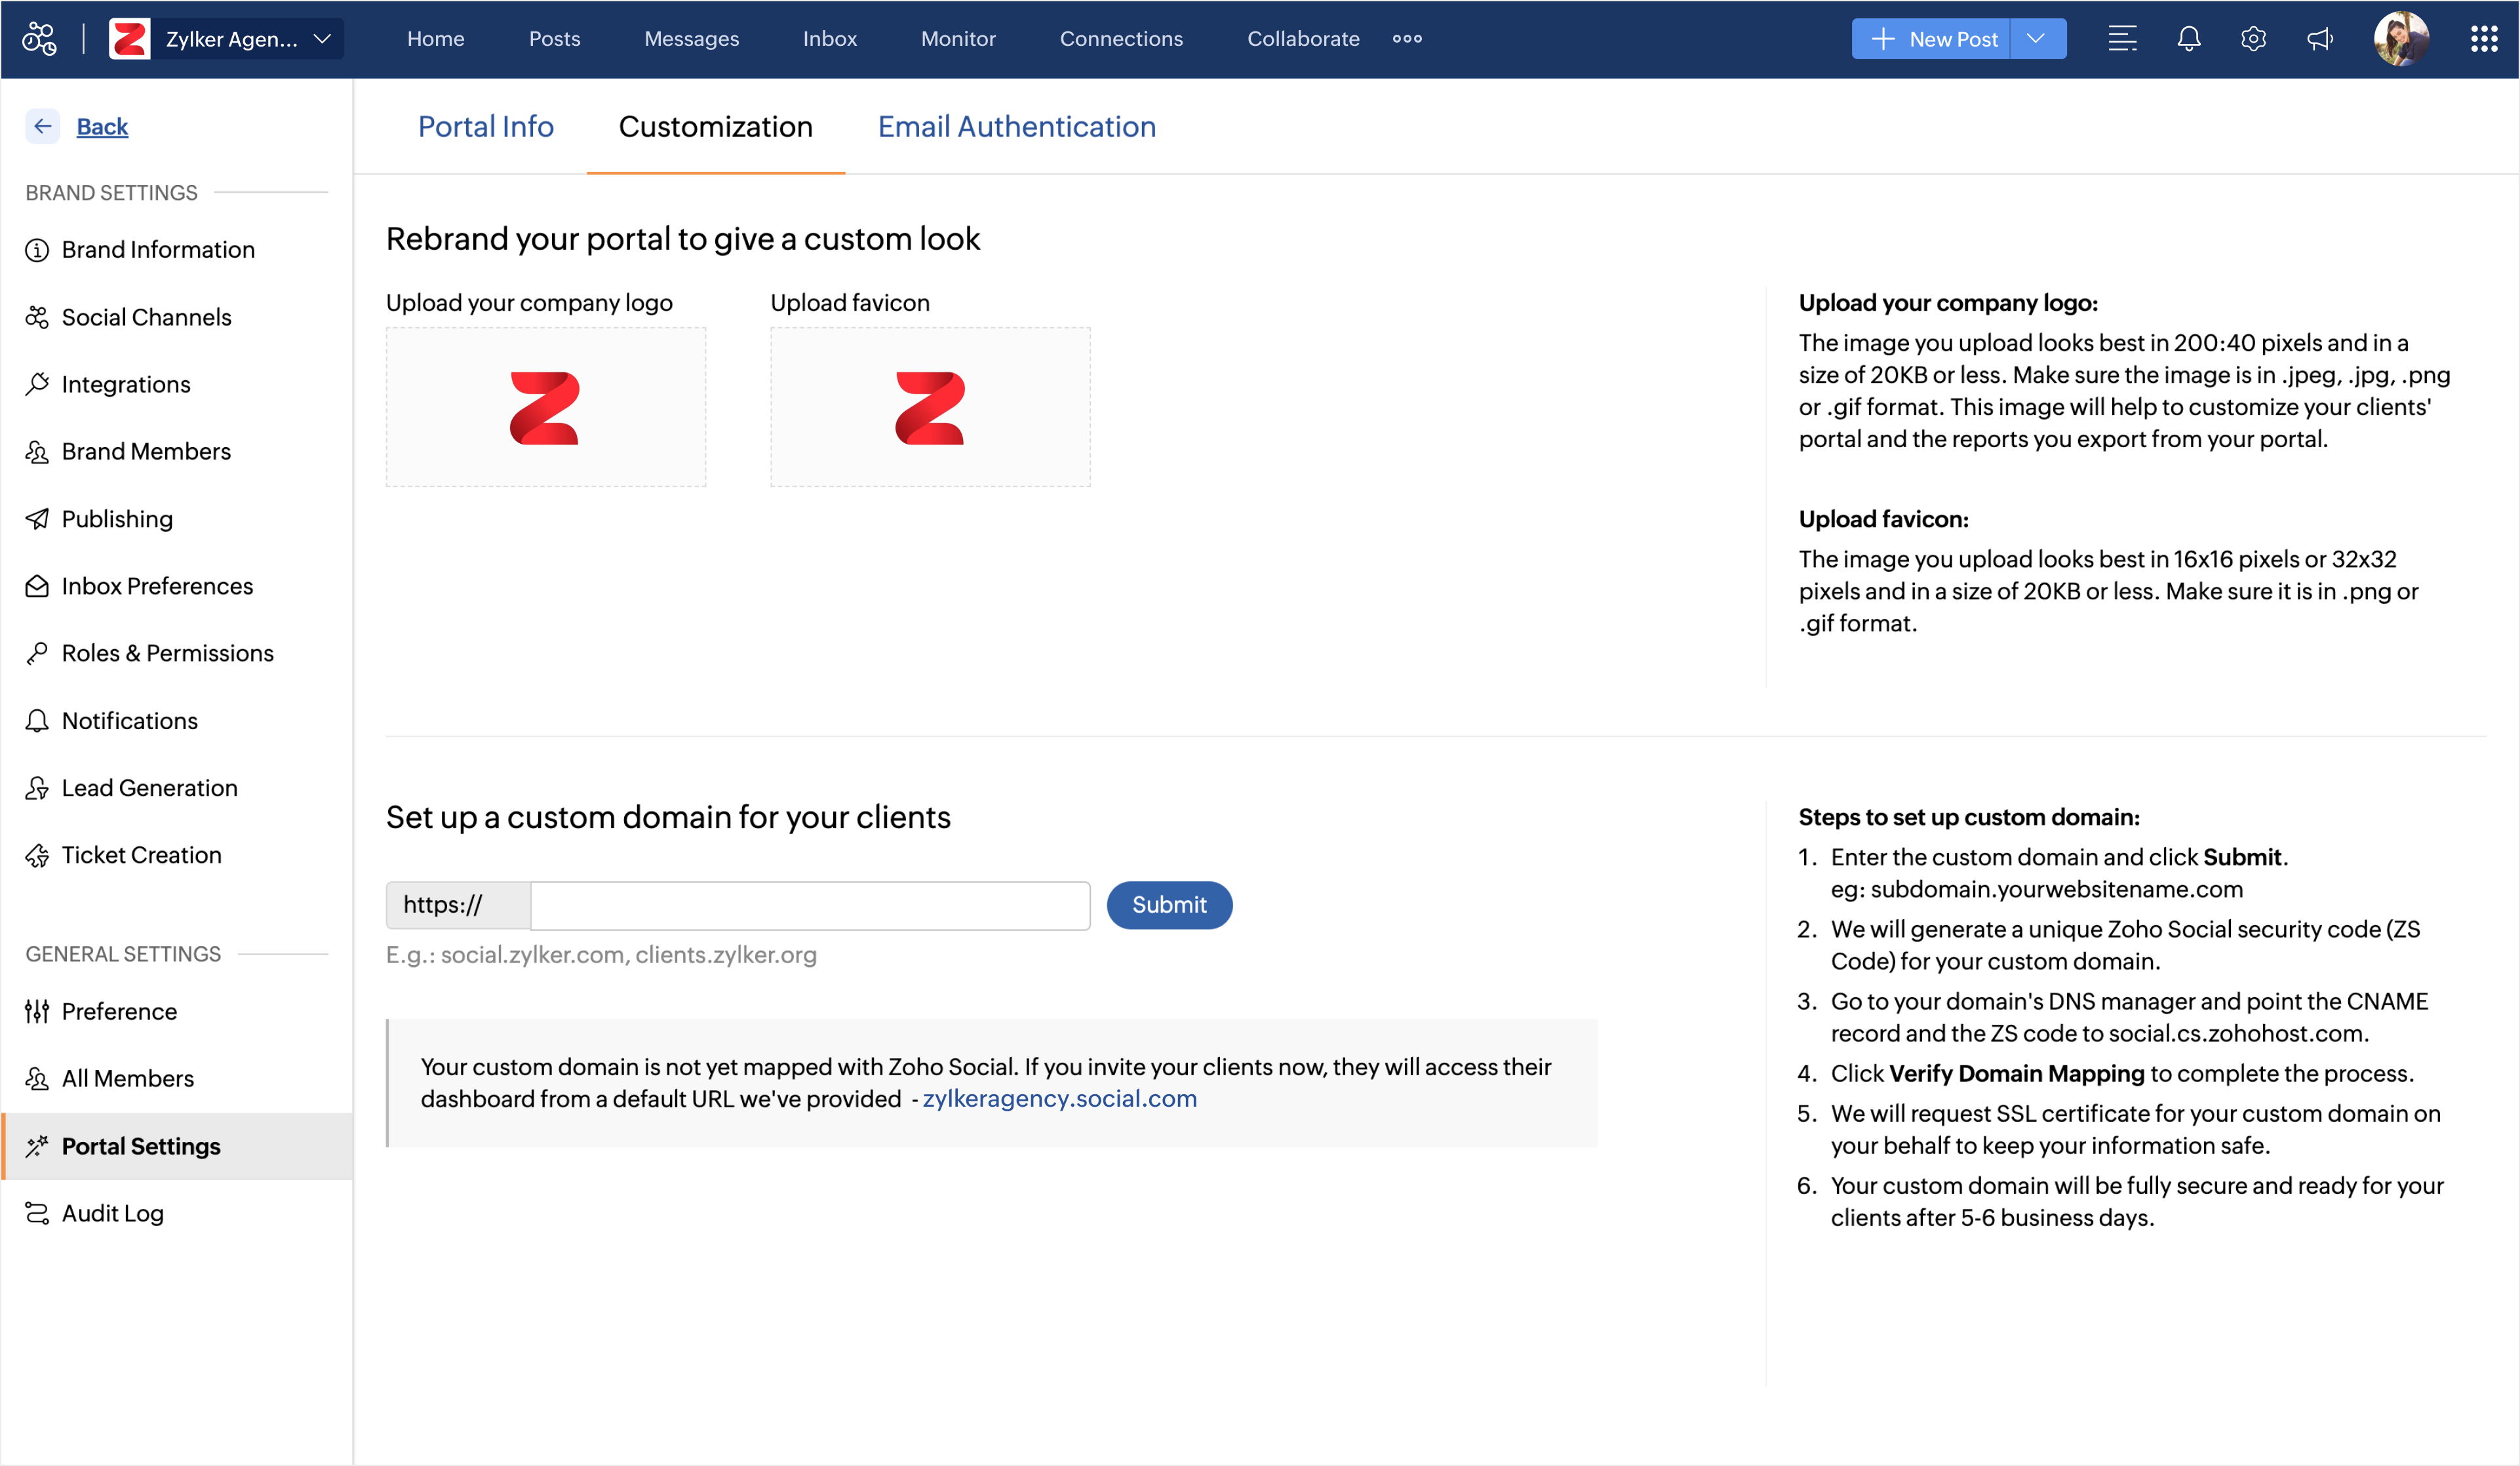This screenshot has height=1466, width=2520.
Task: Expand the New Post dropdown arrow
Action: coord(2036,39)
